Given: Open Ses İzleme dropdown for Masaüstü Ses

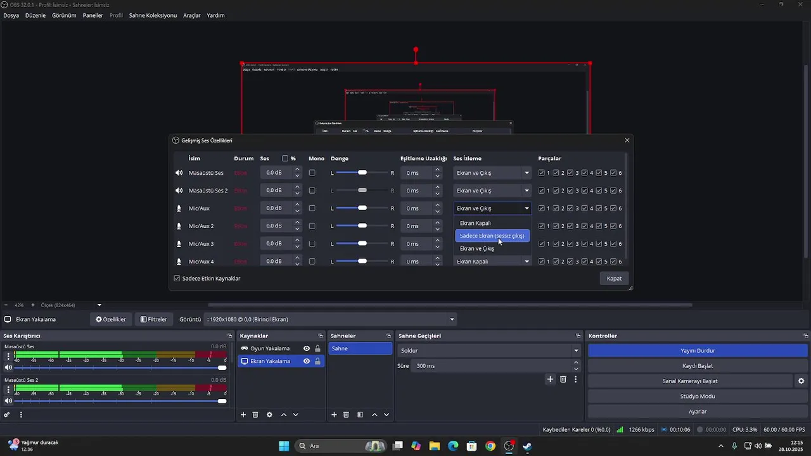Looking at the screenshot, I should 492,173.
